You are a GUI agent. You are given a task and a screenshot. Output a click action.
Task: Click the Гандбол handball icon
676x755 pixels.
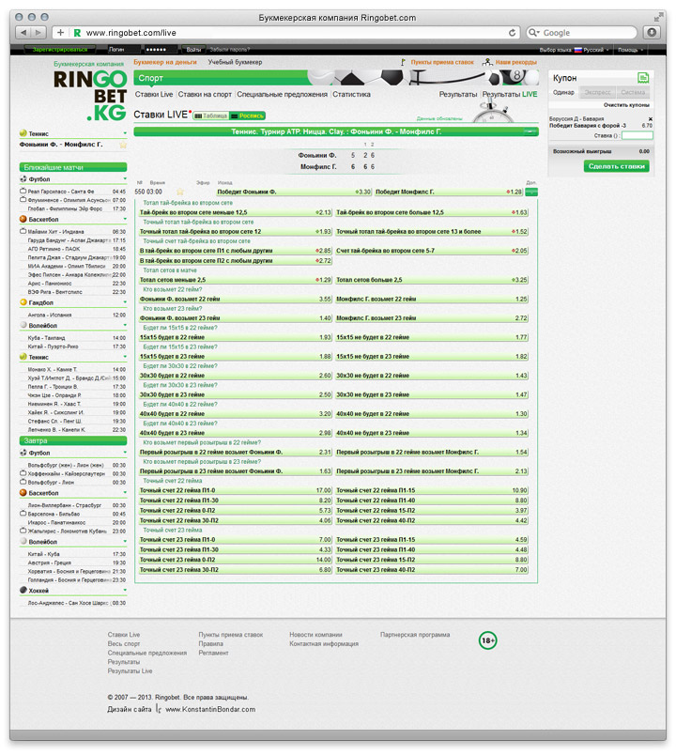23,301
